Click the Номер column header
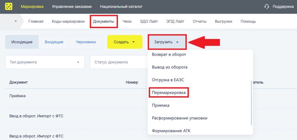The width and height of the screenshot is (297, 140). point(132,82)
